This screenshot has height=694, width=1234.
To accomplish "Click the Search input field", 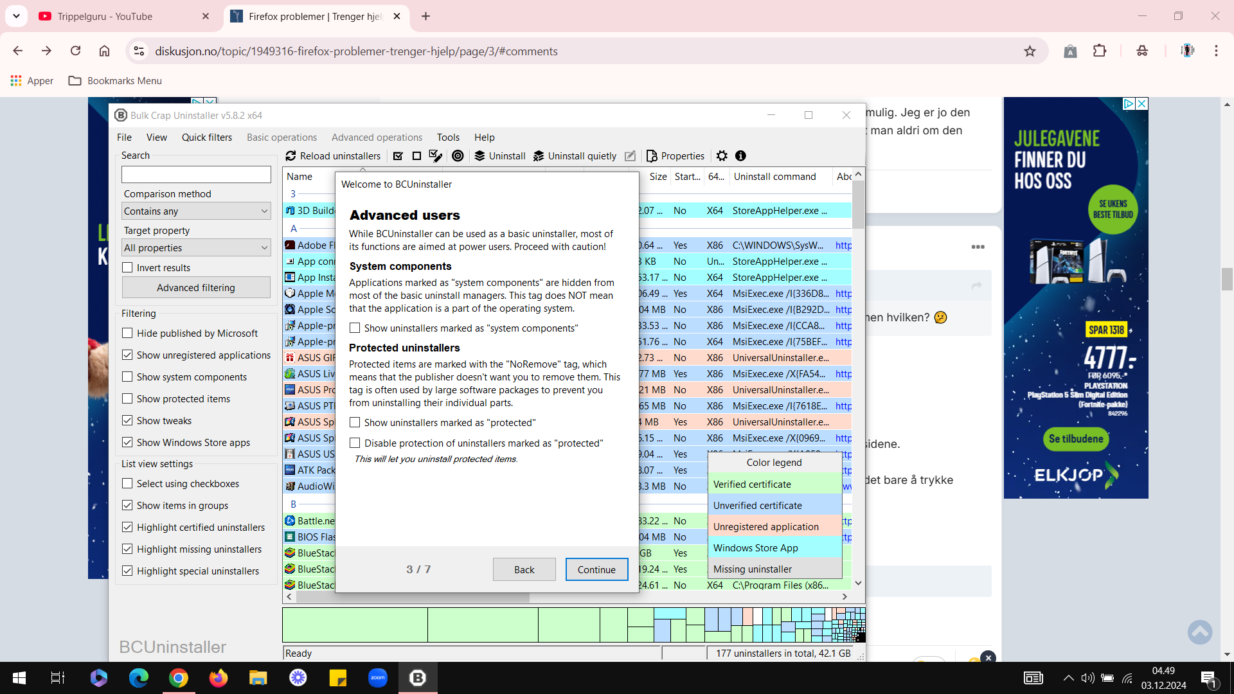I will tap(196, 174).
